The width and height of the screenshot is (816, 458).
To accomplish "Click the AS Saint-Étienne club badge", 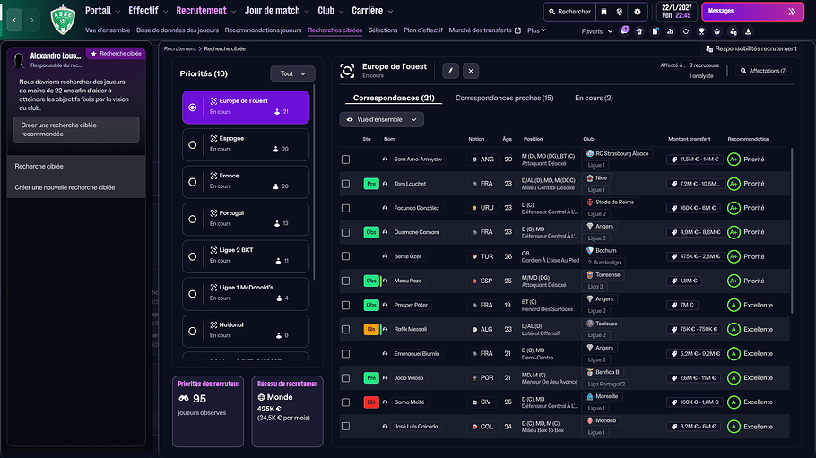I will click(x=62, y=18).
